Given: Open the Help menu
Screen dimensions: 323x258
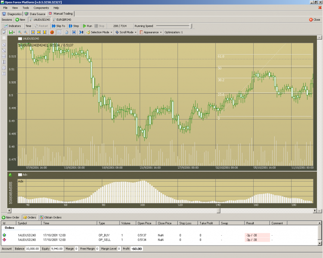Looking at the screenshot, I should [x=56, y=8].
